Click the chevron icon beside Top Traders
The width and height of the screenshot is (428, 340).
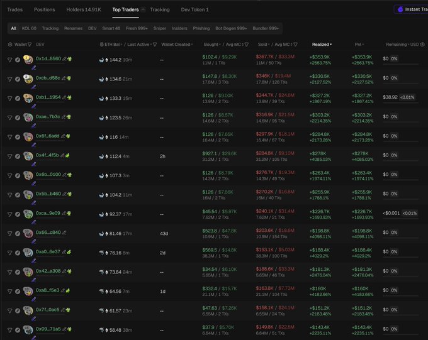(143, 9)
